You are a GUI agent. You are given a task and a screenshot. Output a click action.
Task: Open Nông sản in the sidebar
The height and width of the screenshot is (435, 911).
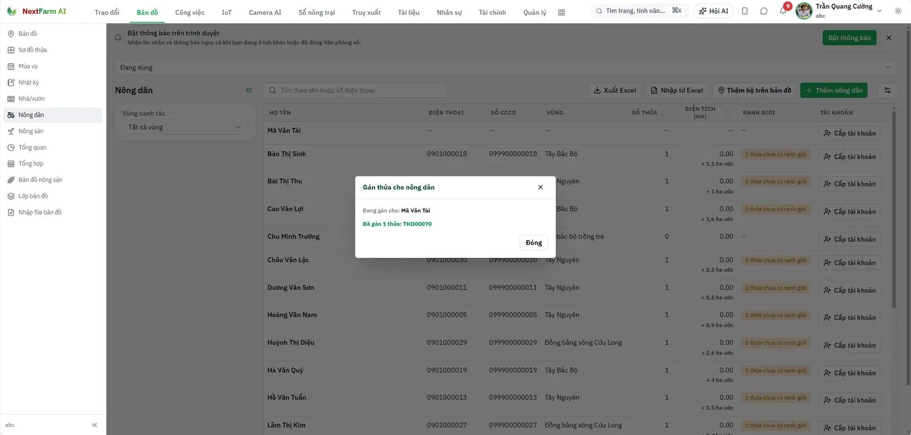point(53,131)
